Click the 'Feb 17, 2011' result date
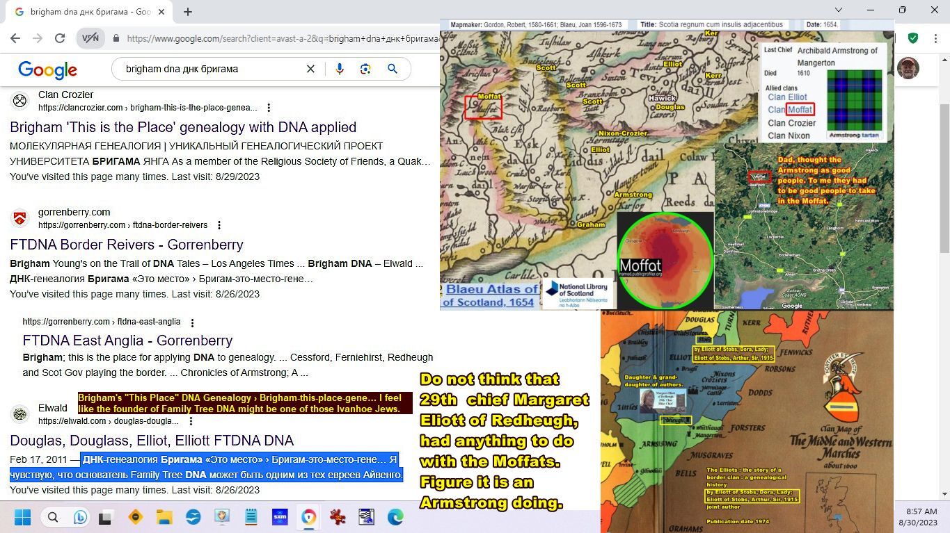The height and width of the screenshot is (533, 950). pos(38,459)
